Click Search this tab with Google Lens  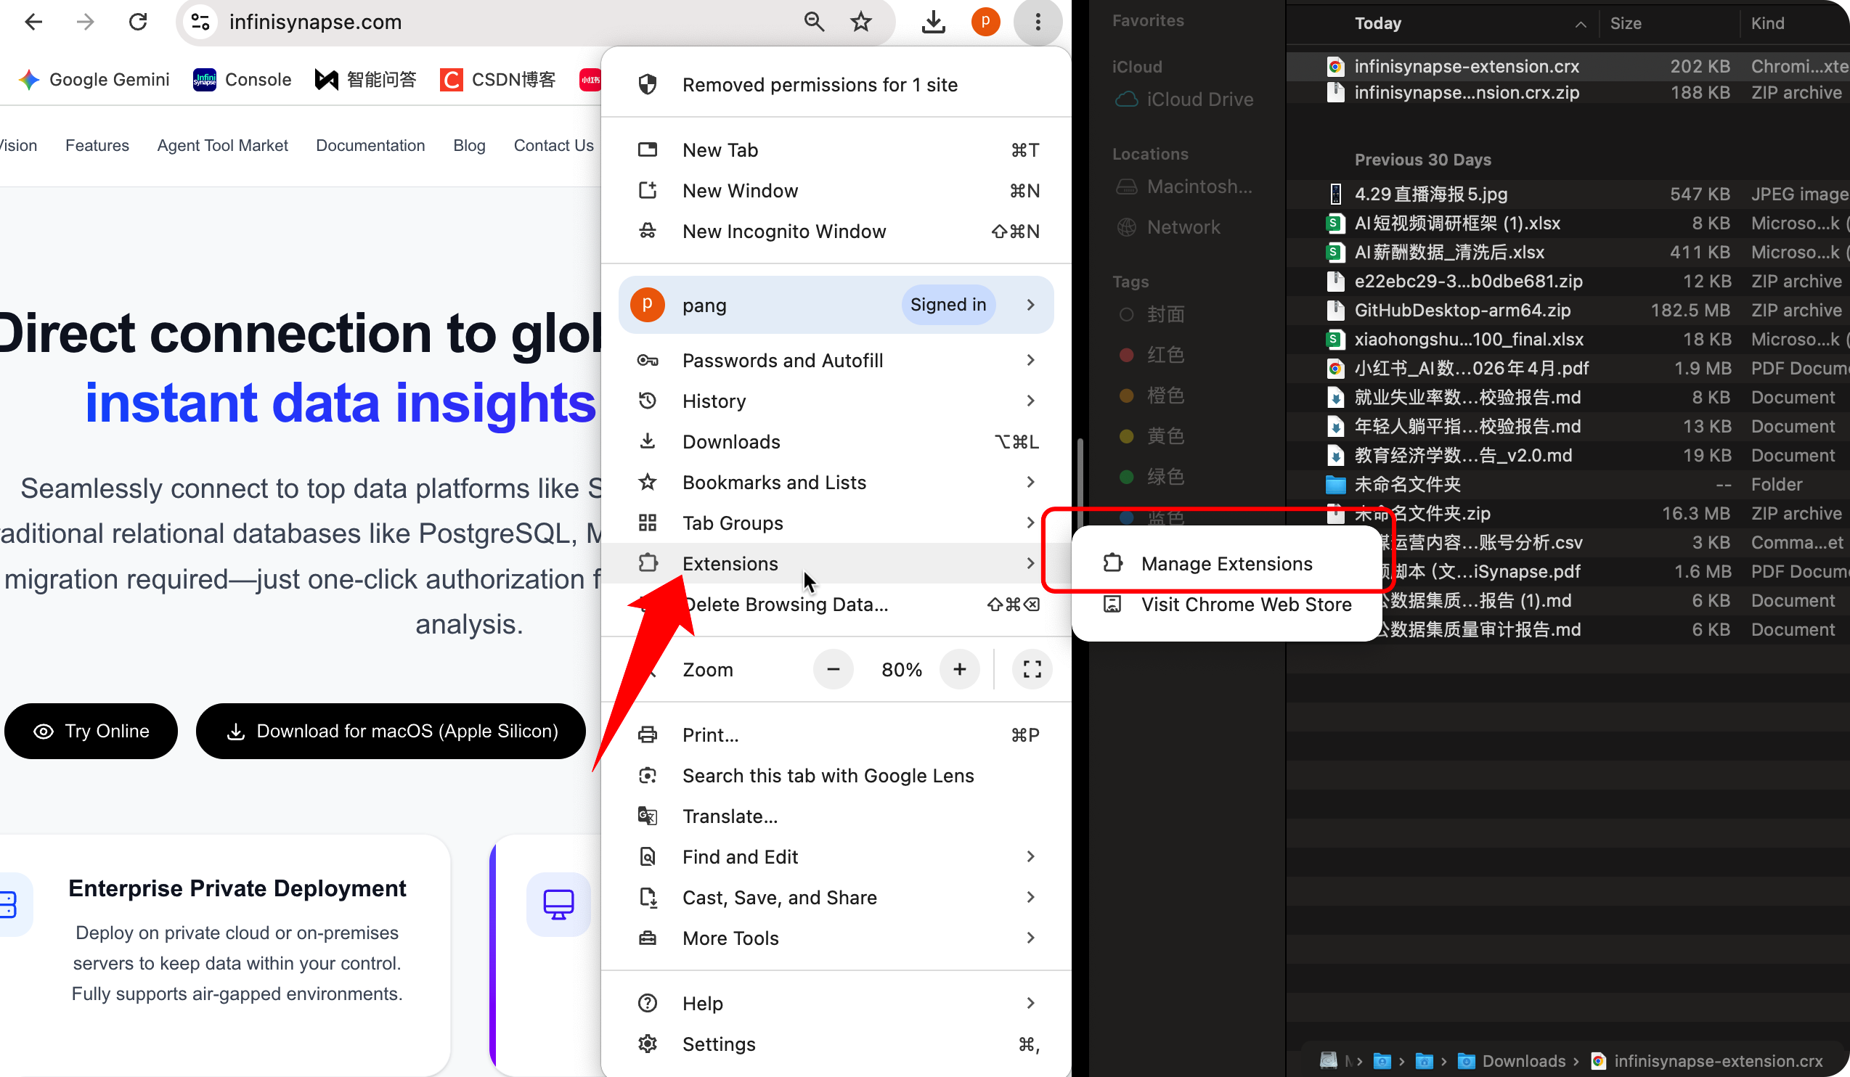coord(836,776)
